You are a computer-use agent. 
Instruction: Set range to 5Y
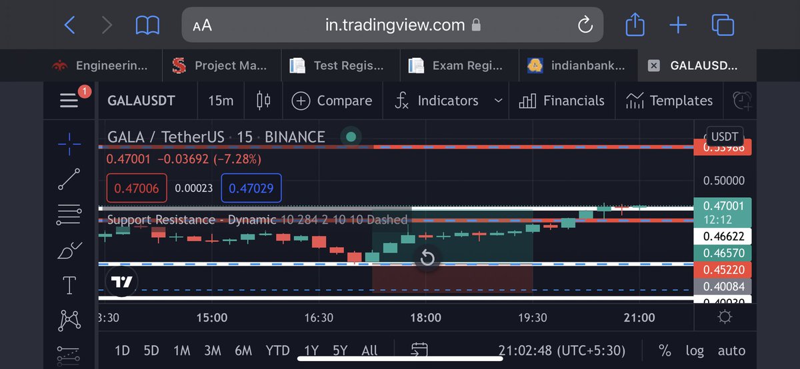pos(340,350)
